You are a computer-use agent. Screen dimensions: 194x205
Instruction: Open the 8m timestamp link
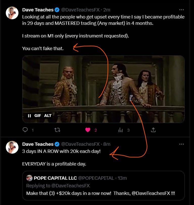107,144
